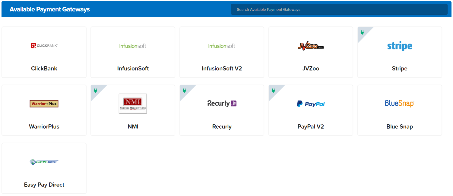Select the InfusionSoft V2 gateway label

click(x=222, y=68)
